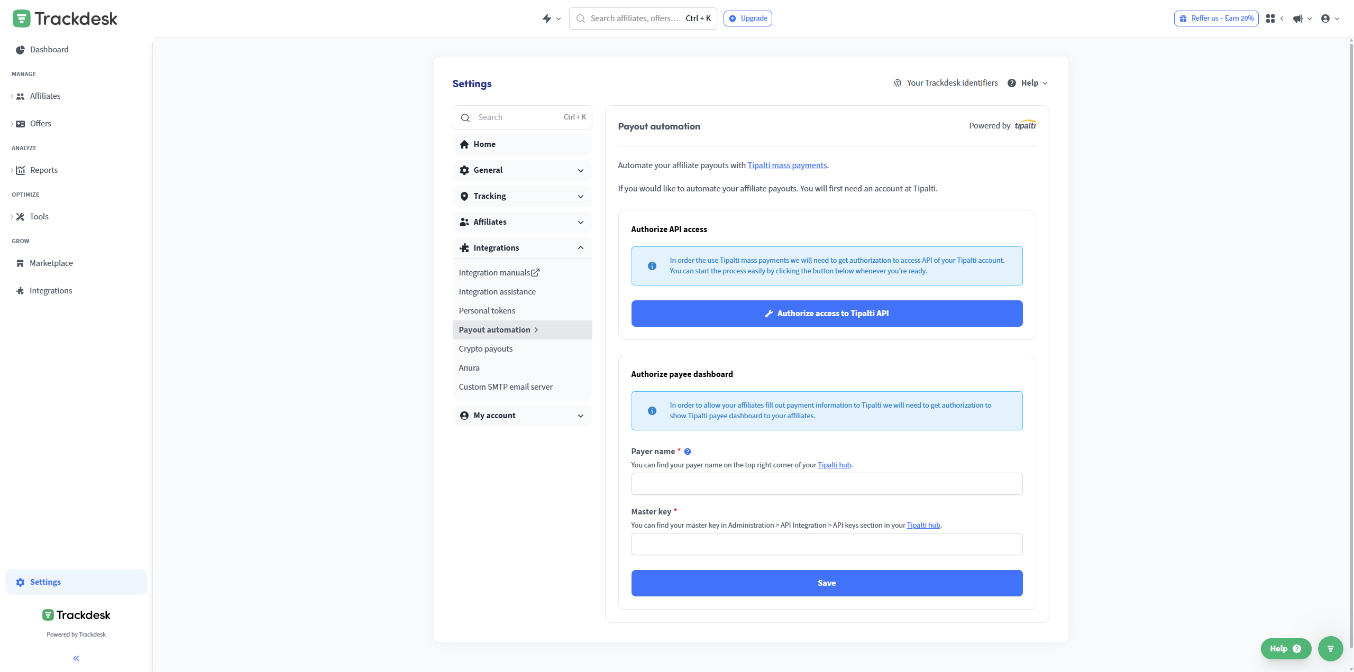Open the Tipalti mass payments link

787,165
